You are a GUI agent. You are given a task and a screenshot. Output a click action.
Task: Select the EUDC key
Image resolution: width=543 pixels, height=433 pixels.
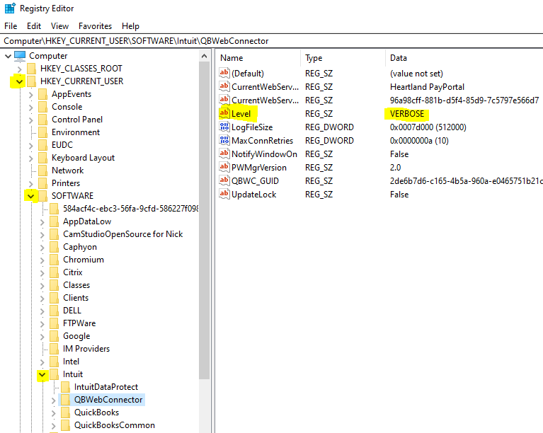[x=62, y=144]
